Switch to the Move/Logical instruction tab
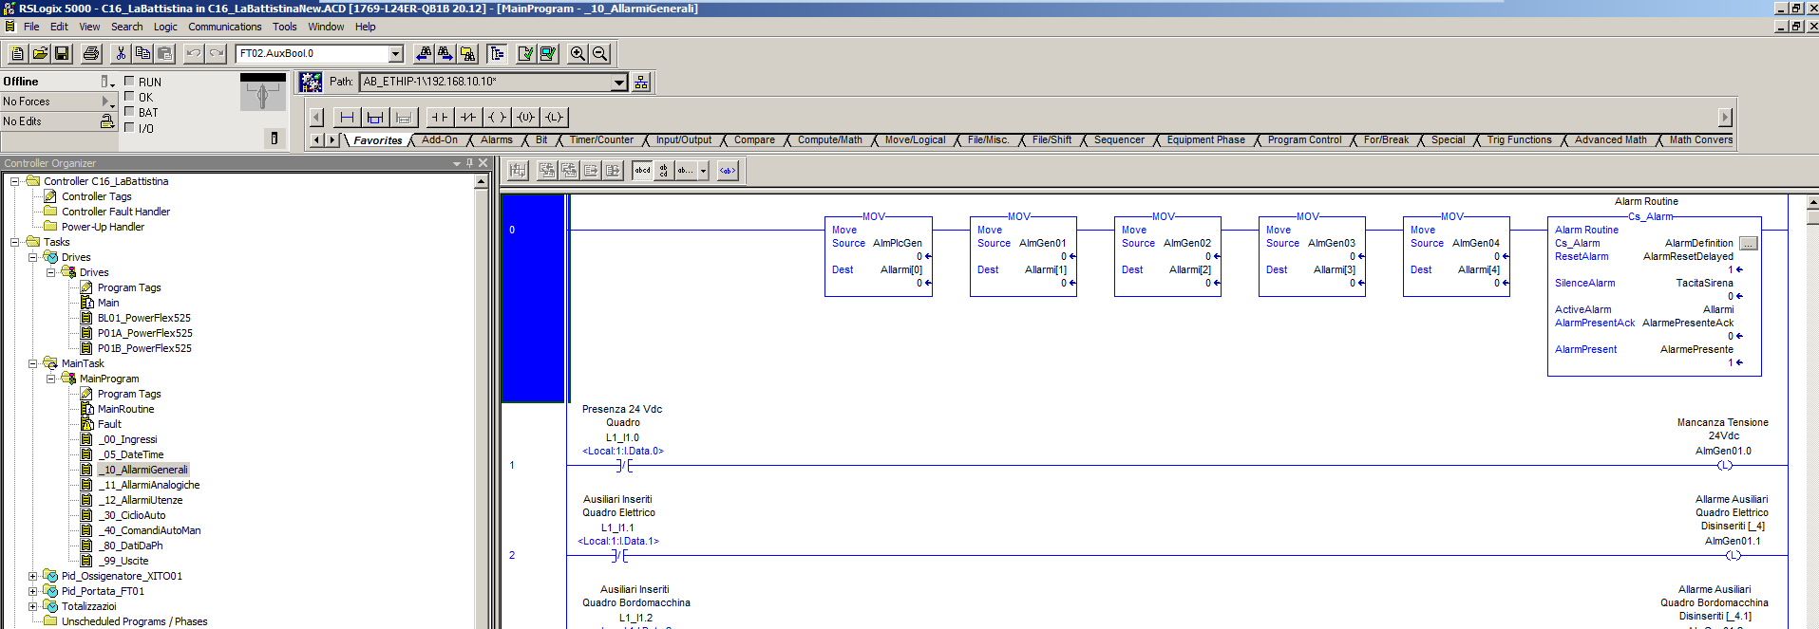 point(915,140)
